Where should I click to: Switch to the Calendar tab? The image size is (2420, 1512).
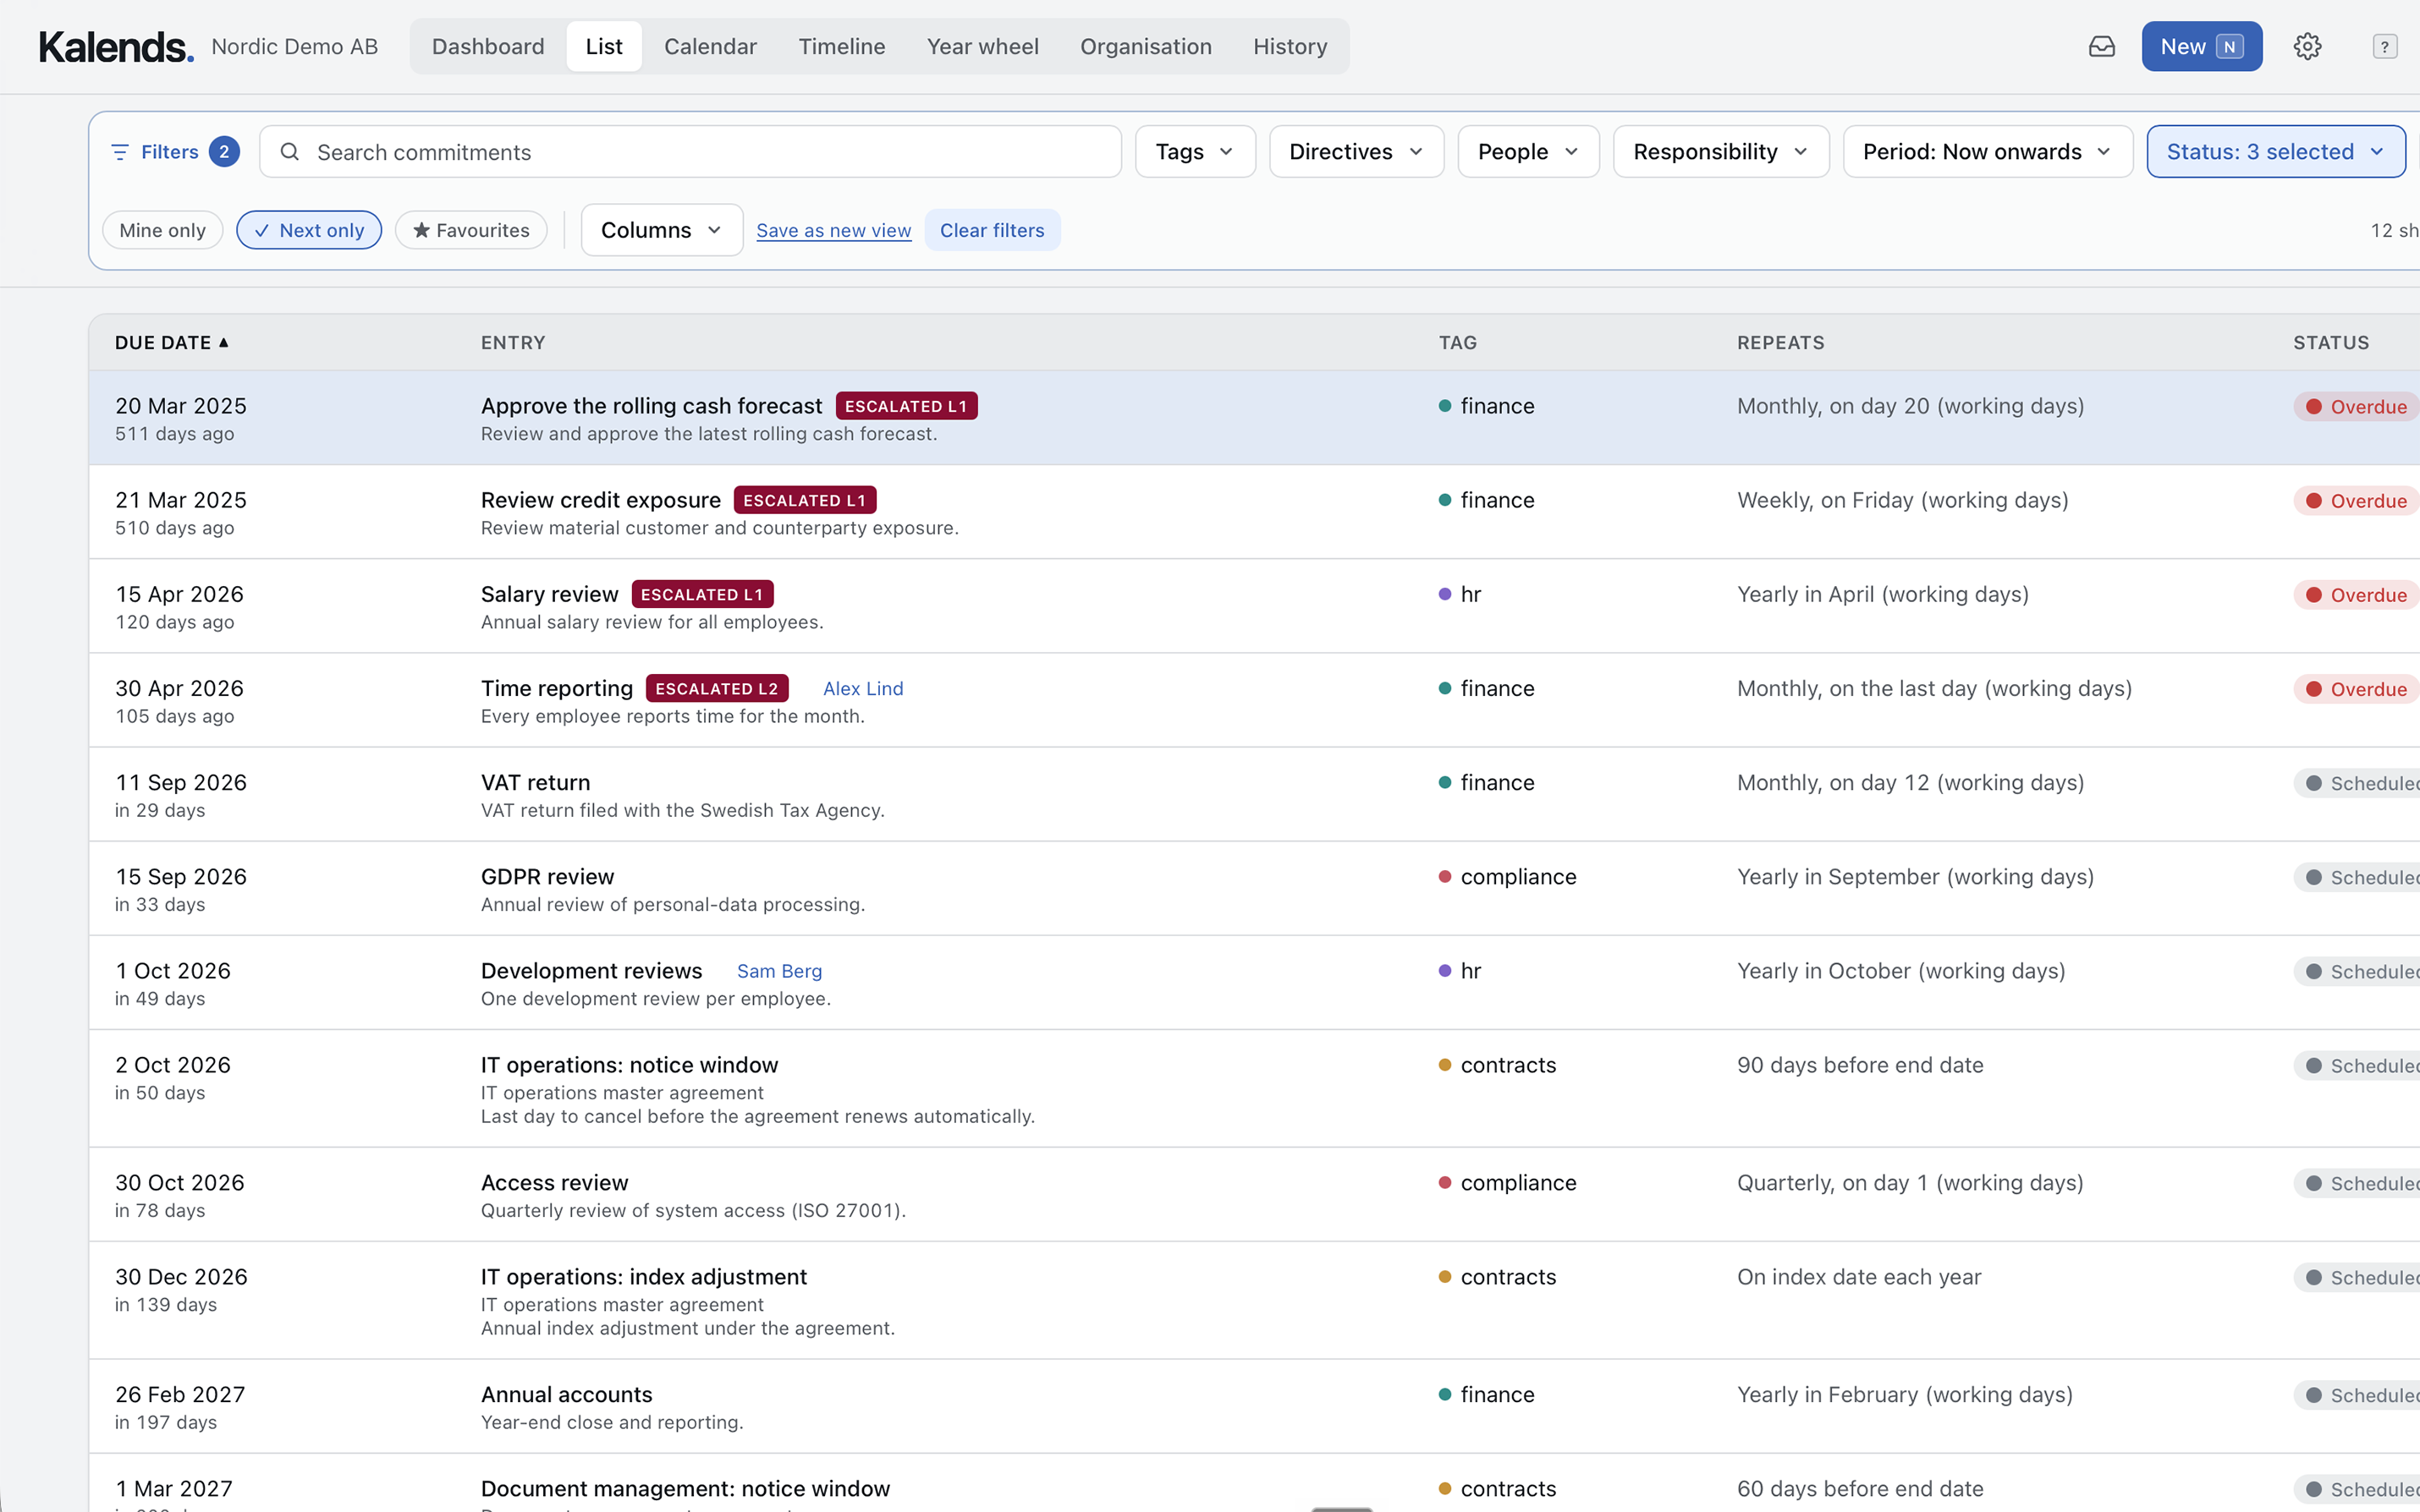[x=710, y=46]
